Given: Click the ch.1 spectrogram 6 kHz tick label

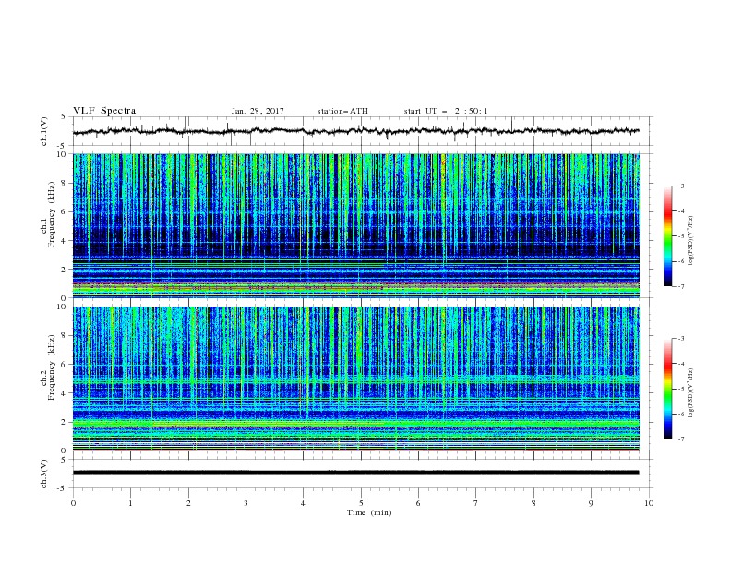Looking at the screenshot, I should pos(64,211).
